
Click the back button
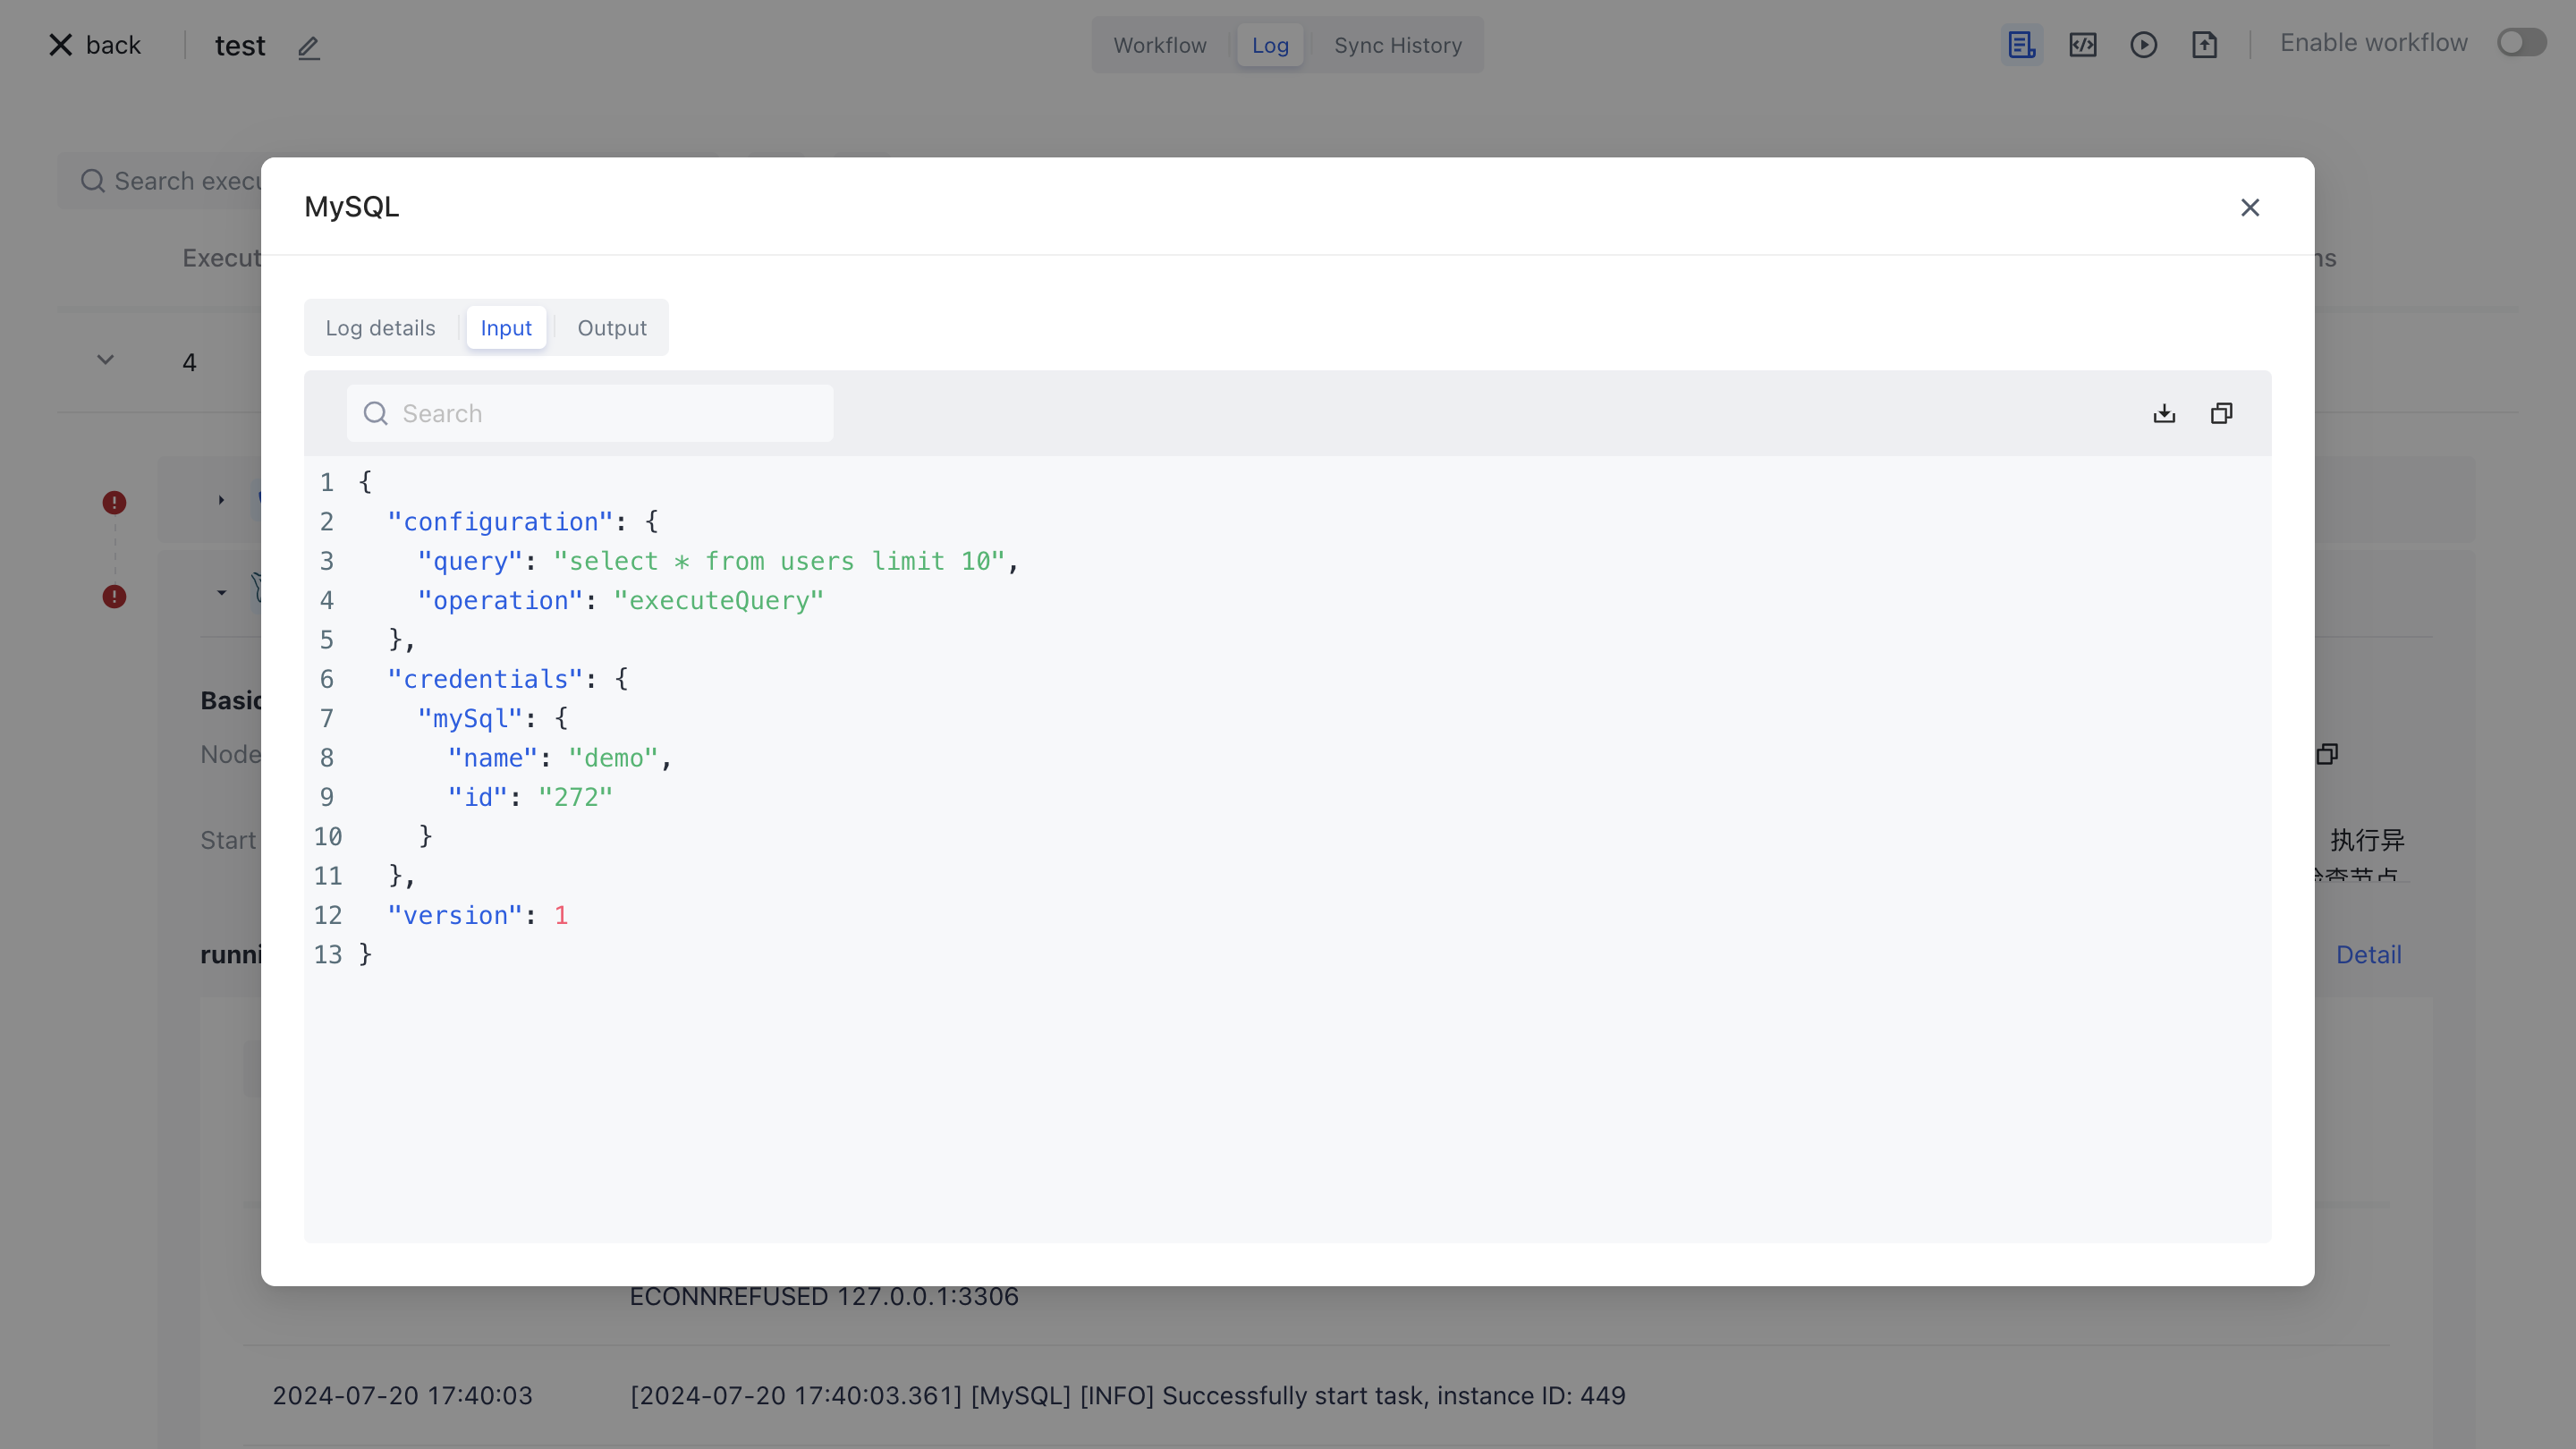[96, 45]
